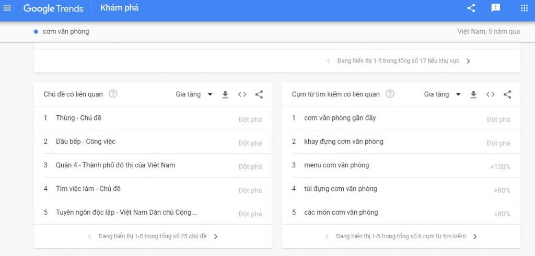This screenshot has width=535, height=256.
Task: Go to next page of related topics
Action: point(216,236)
